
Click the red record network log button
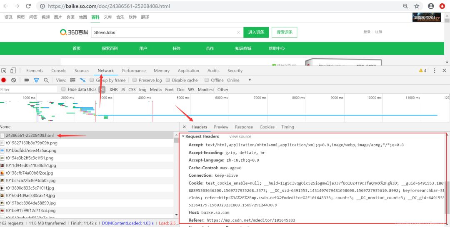(4, 80)
